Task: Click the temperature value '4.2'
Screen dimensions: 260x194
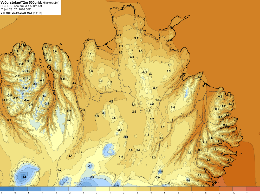Action: [119, 35]
